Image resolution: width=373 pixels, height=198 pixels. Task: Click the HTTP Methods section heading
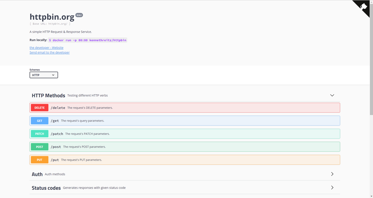click(48, 96)
